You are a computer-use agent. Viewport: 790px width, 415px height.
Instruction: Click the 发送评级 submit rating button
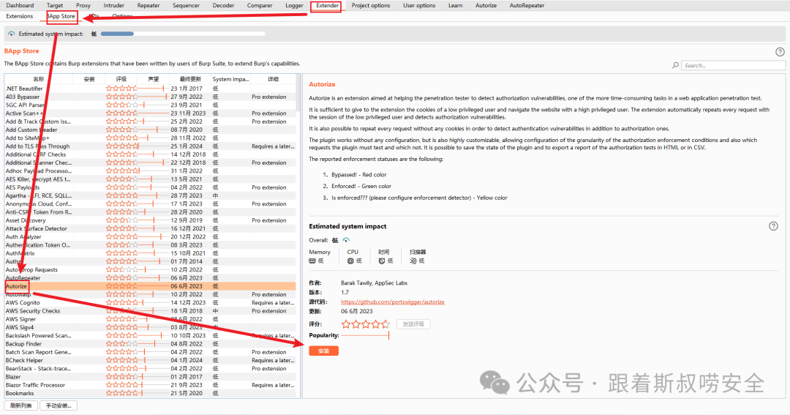pos(413,324)
